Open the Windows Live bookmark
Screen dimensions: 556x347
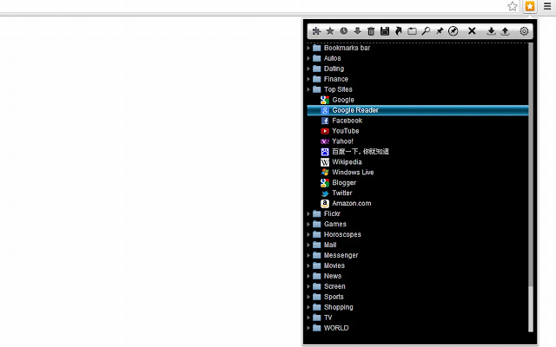coord(417,173)
